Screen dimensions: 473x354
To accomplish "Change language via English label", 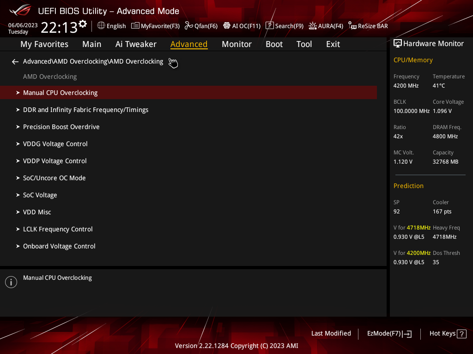I will pos(116,26).
